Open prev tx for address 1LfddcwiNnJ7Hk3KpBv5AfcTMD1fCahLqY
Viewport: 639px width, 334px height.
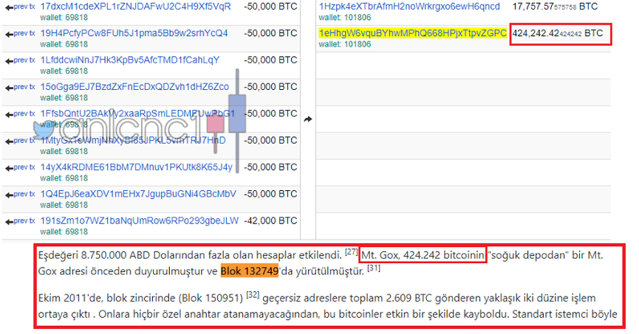pyautogui.click(x=20, y=60)
